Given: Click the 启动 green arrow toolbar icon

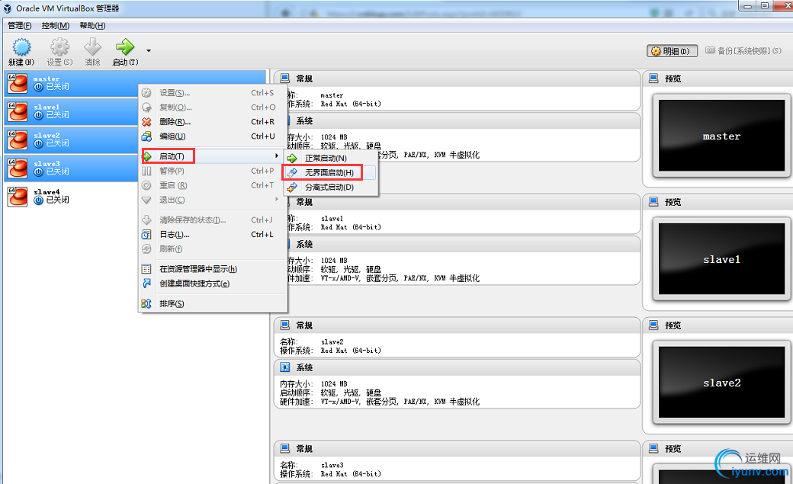Looking at the screenshot, I should click(125, 47).
